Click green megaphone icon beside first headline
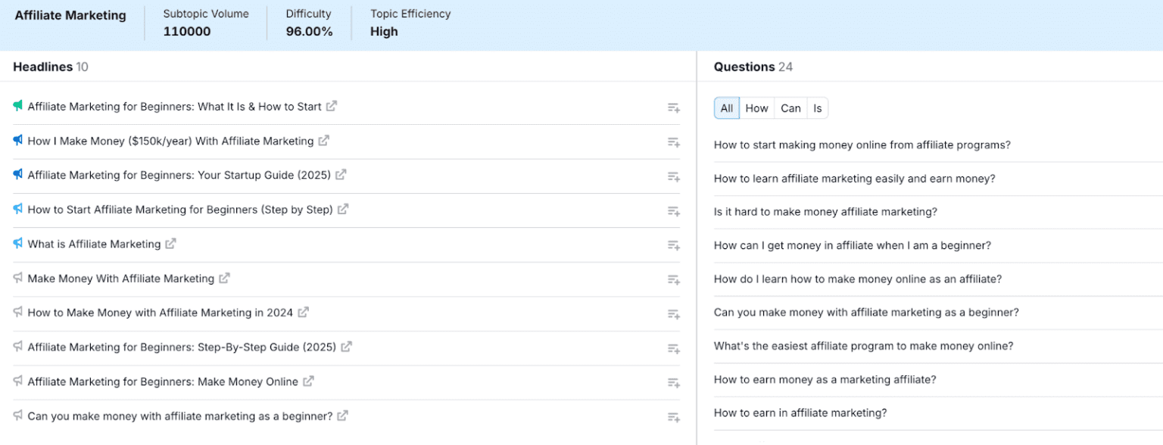The image size is (1163, 445). (x=18, y=106)
